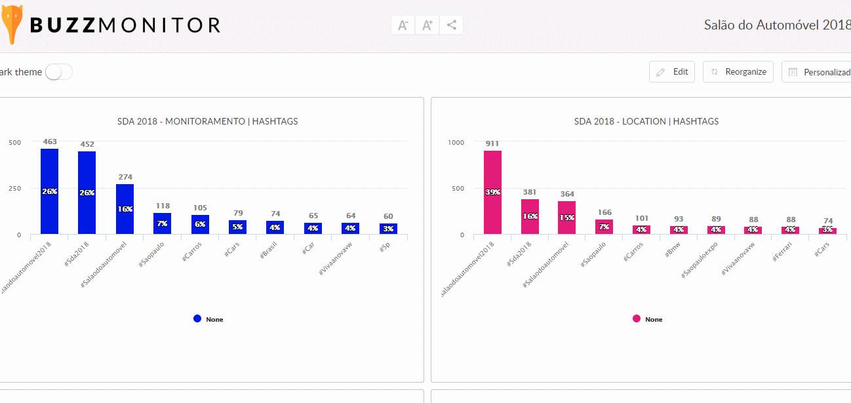
Task: Click the SDA 2018 Location Hashtags title
Action: click(x=646, y=121)
